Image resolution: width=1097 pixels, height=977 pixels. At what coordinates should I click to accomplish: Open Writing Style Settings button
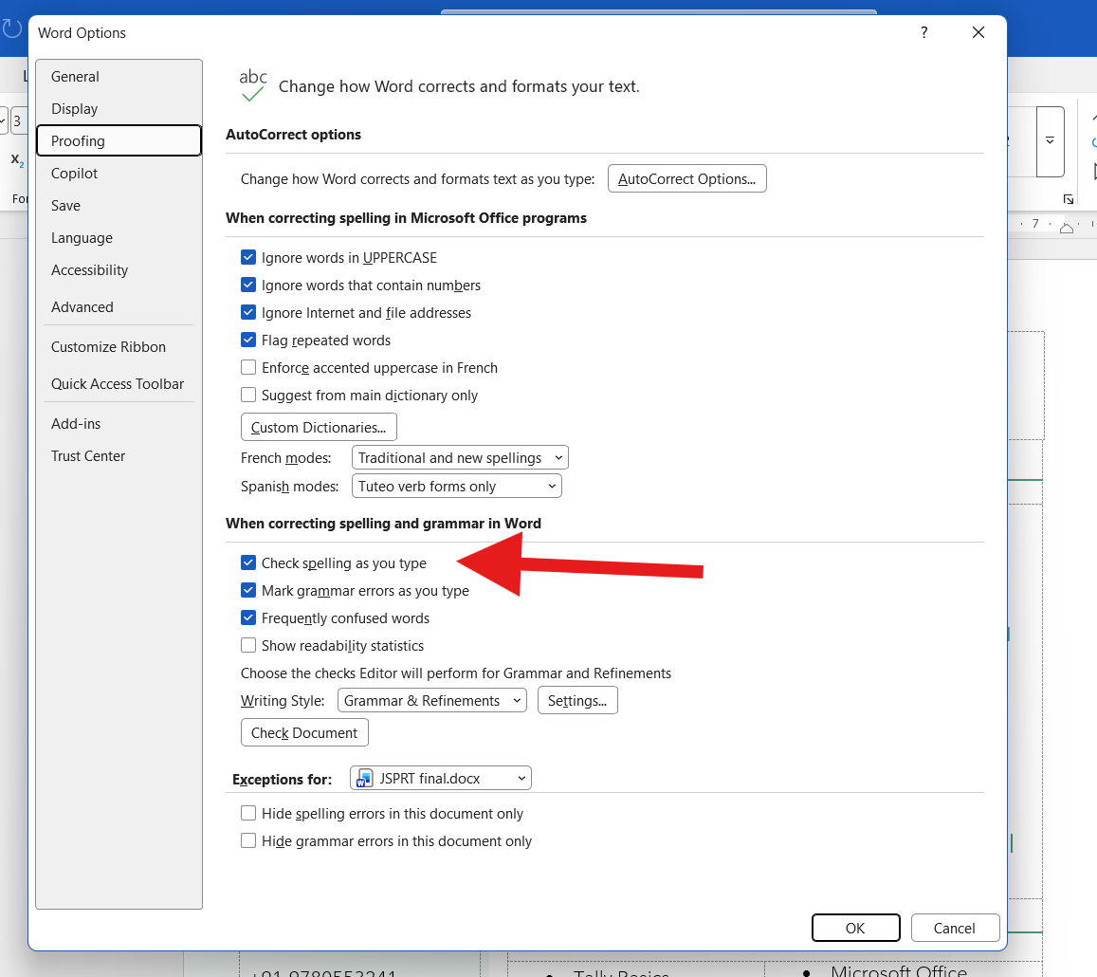[x=577, y=701]
